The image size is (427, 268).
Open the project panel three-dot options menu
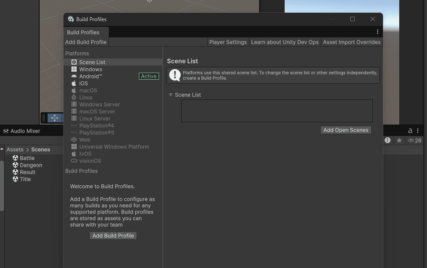(x=418, y=131)
